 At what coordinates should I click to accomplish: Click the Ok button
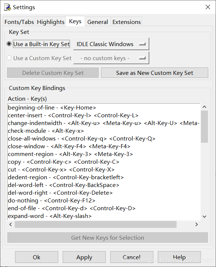pyautogui.click(x=36, y=257)
